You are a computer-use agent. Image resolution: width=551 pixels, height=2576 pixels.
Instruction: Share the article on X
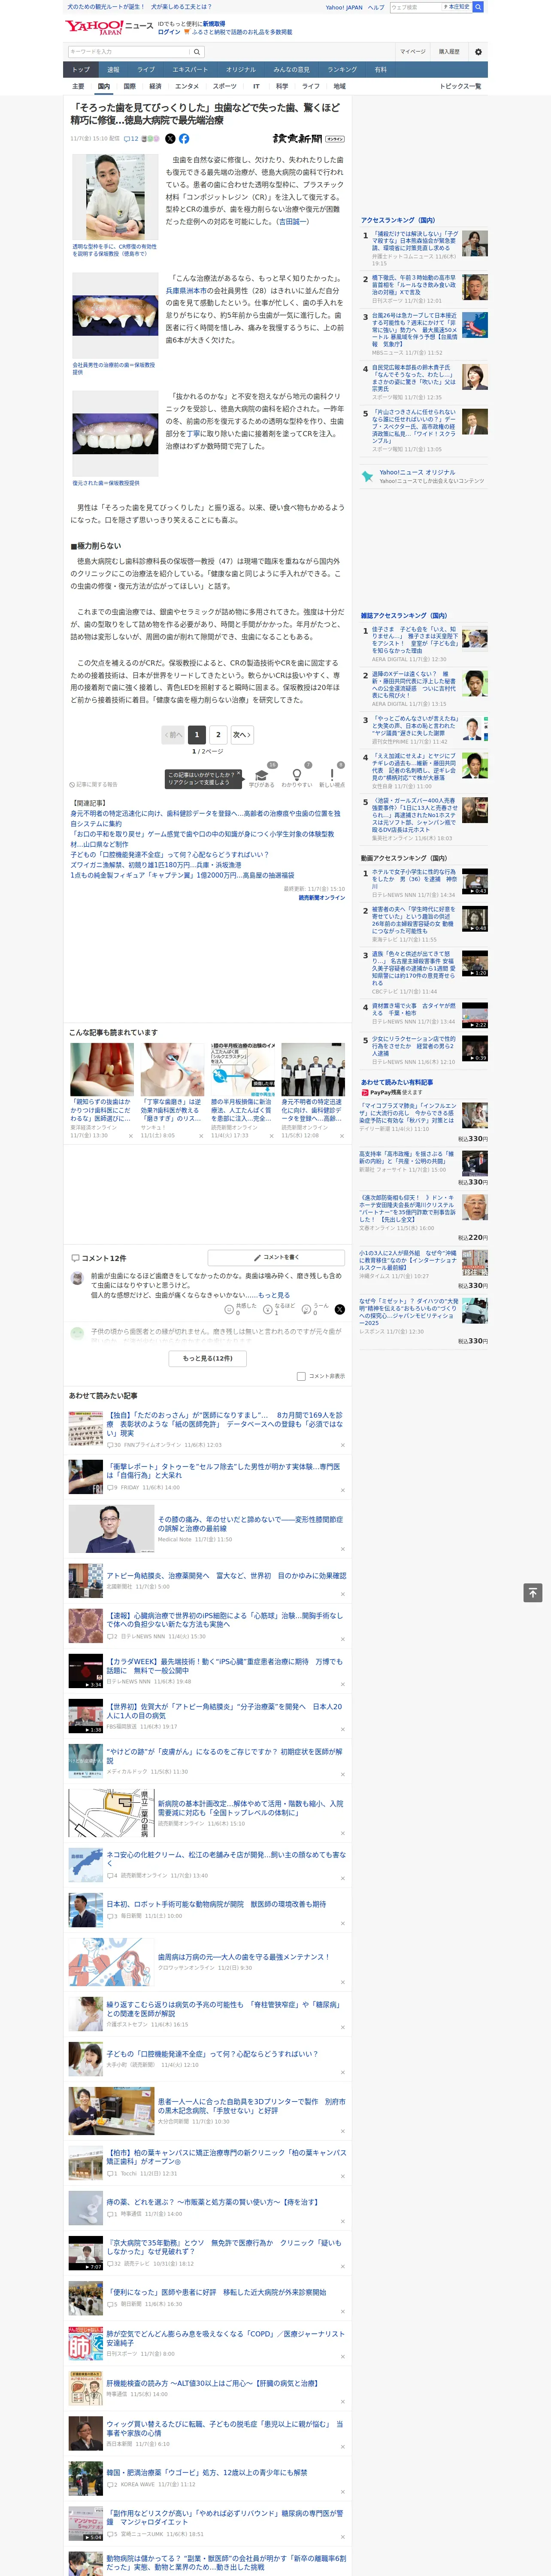[170, 139]
